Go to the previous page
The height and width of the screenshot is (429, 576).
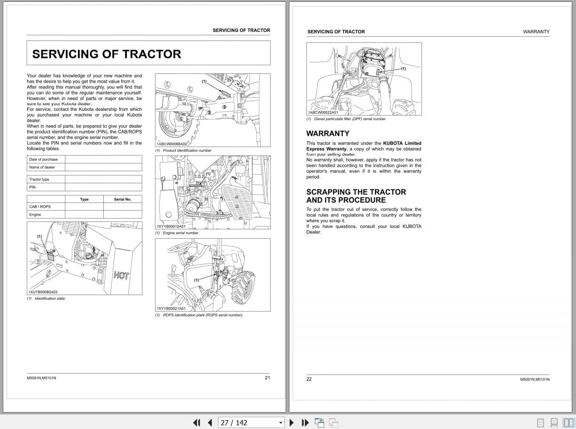[x=210, y=422]
